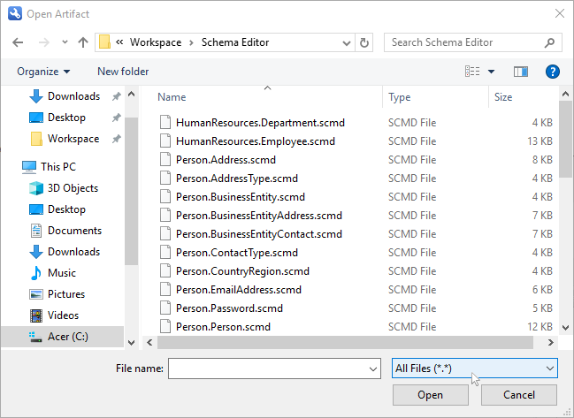The image size is (574, 418).
Task: Click the search magnifier icon
Action: tap(549, 42)
